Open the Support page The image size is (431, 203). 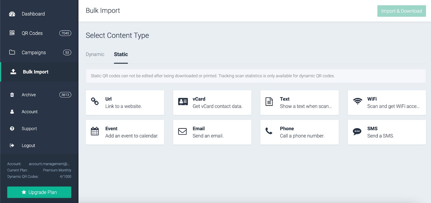(39, 129)
